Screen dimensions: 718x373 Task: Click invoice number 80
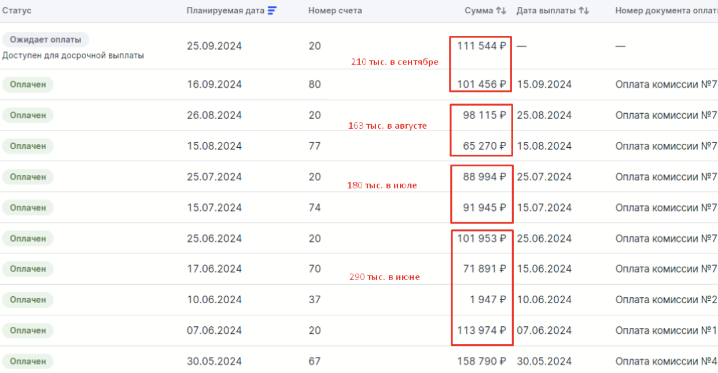tap(315, 84)
